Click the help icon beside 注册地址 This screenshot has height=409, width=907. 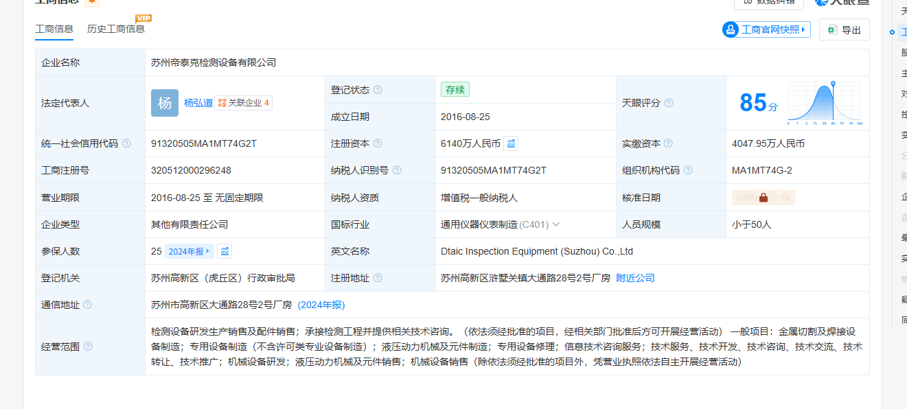coord(378,278)
